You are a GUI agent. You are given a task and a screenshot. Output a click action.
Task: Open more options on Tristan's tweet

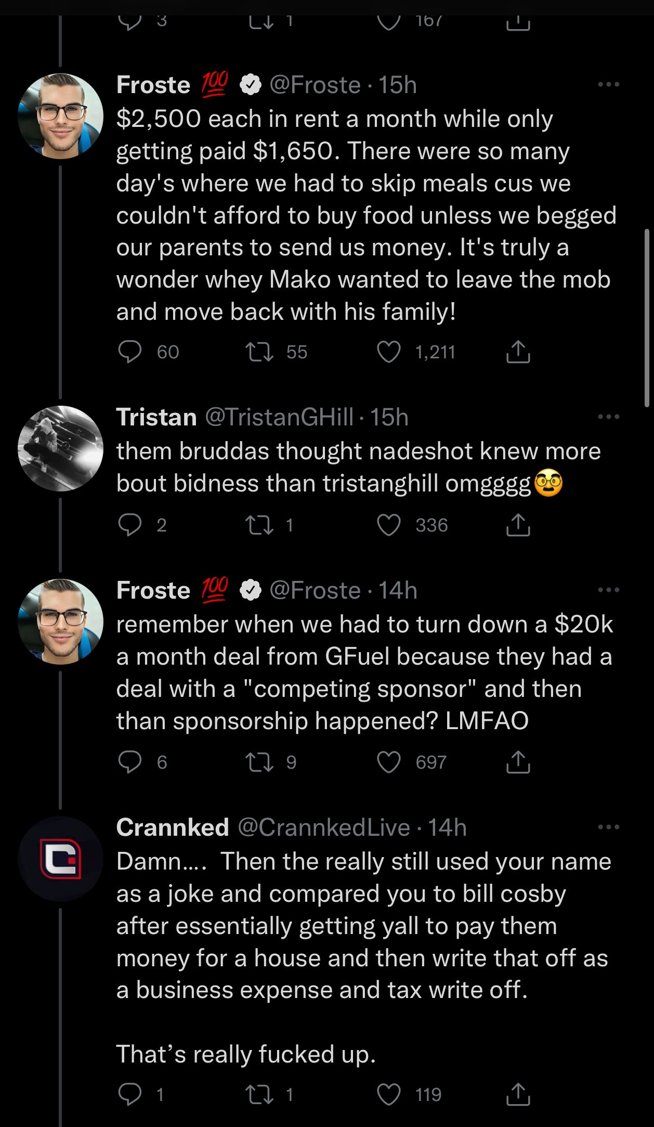tap(608, 417)
